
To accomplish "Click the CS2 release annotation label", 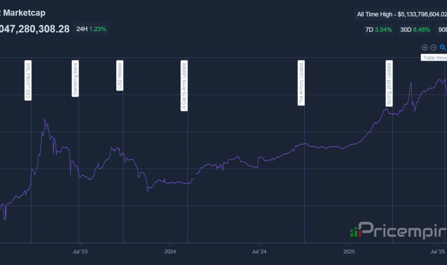I will (120, 76).
